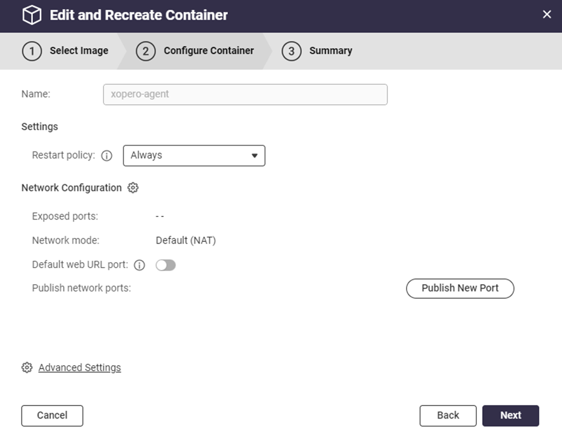The height and width of the screenshot is (440, 562).
Task: Proceed with the Next button
Action: [x=510, y=416]
